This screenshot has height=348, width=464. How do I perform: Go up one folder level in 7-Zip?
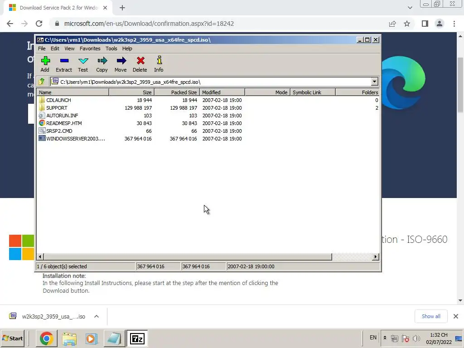42,82
